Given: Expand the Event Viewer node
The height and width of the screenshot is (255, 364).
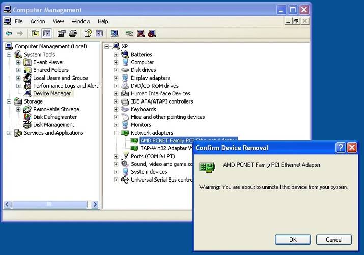Looking at the screenshot, I should 18,62.
